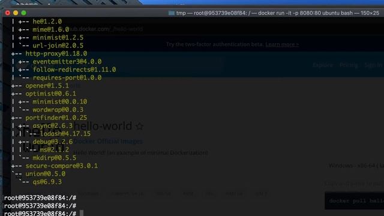
Task: Click the line 'requires-port@1.0.0'
Action: 67,78
